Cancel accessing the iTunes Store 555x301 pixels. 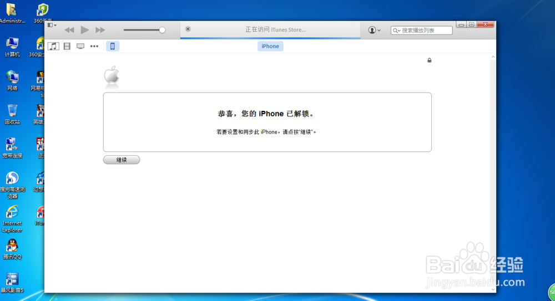click(188, 29)
